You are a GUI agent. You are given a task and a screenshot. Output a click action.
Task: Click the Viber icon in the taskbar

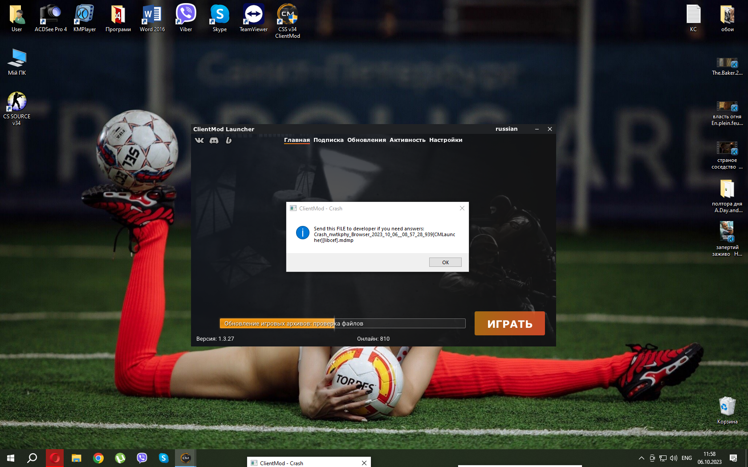click(x=142, y=458)
